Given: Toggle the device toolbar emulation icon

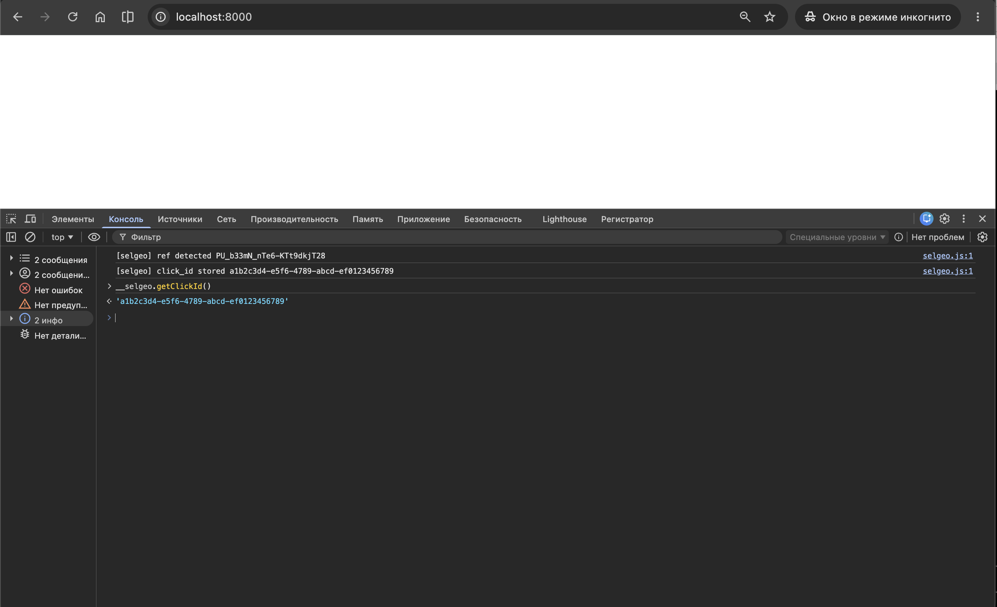Looking at the screenshot, I should 30,219.
